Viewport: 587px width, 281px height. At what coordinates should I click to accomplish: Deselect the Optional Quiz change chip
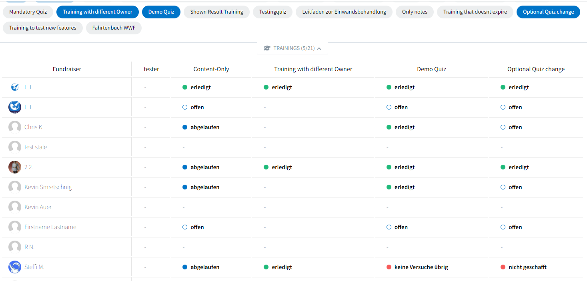point(548,12)
